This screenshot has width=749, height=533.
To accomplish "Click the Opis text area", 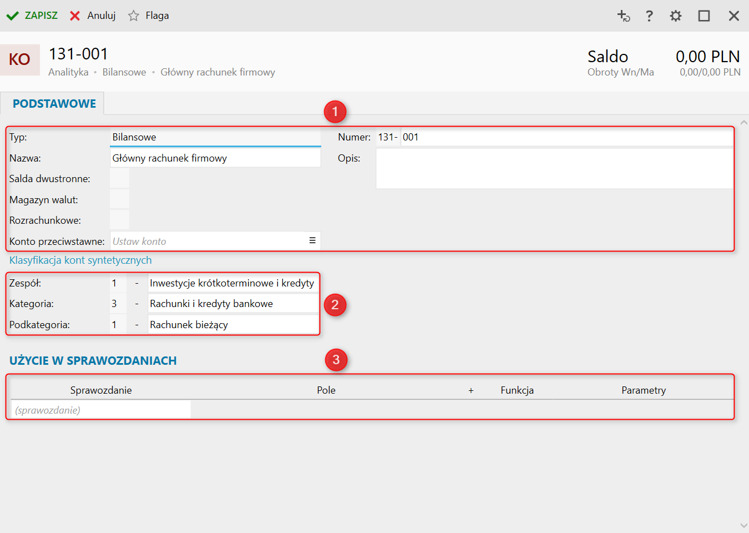I will [554, 169].
